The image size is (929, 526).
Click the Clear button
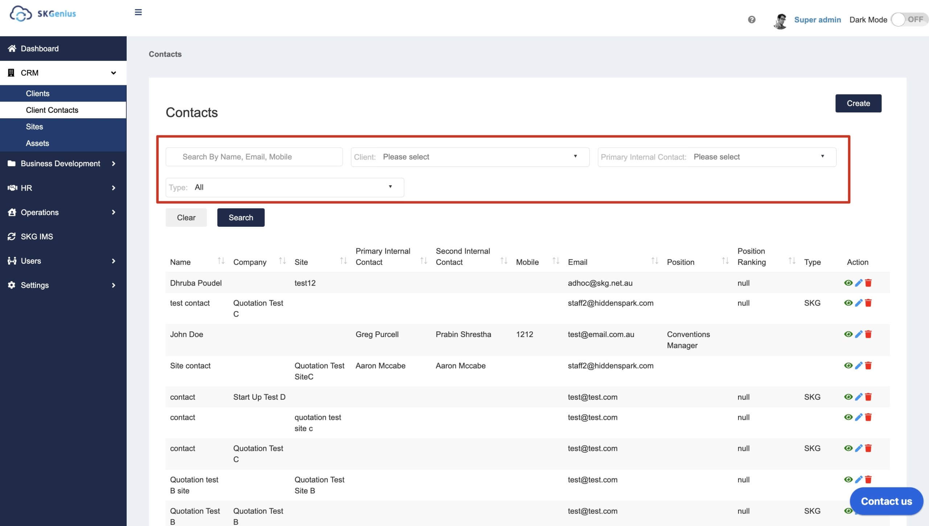click(186, 217)
